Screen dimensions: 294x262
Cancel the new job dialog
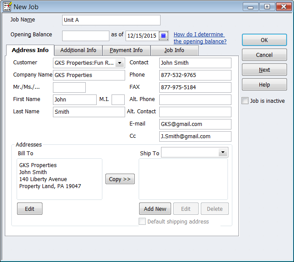264,55
